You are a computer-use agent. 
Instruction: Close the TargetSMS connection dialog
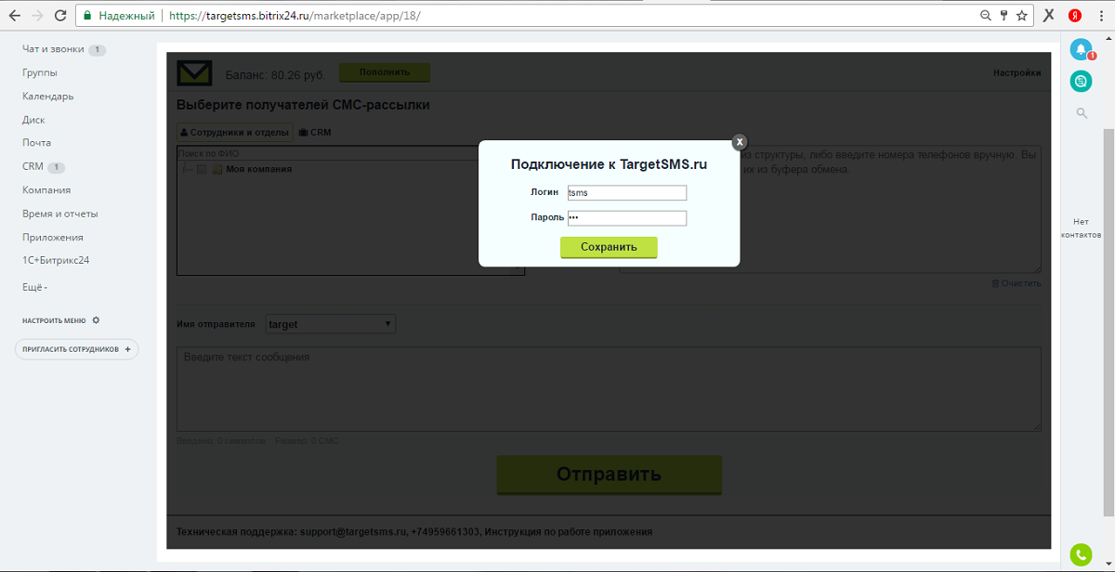click(740, 142)
